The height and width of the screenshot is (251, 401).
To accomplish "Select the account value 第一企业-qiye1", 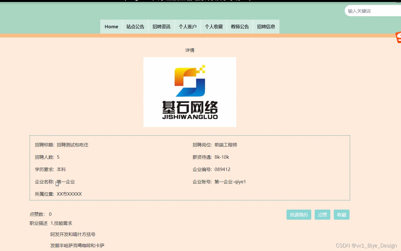I will [230, 182].
